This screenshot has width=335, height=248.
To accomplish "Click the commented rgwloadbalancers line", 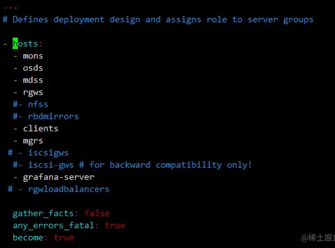I will click(x=59, y=189).
